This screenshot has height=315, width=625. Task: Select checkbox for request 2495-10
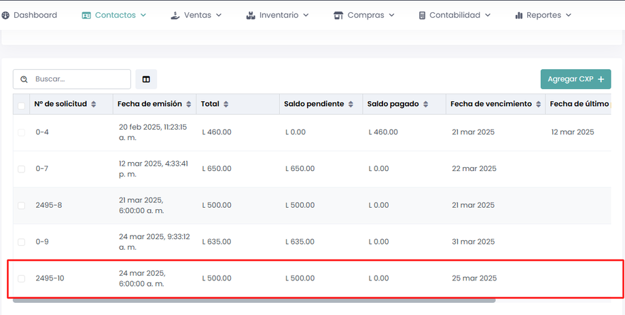(x=22, y=278)
